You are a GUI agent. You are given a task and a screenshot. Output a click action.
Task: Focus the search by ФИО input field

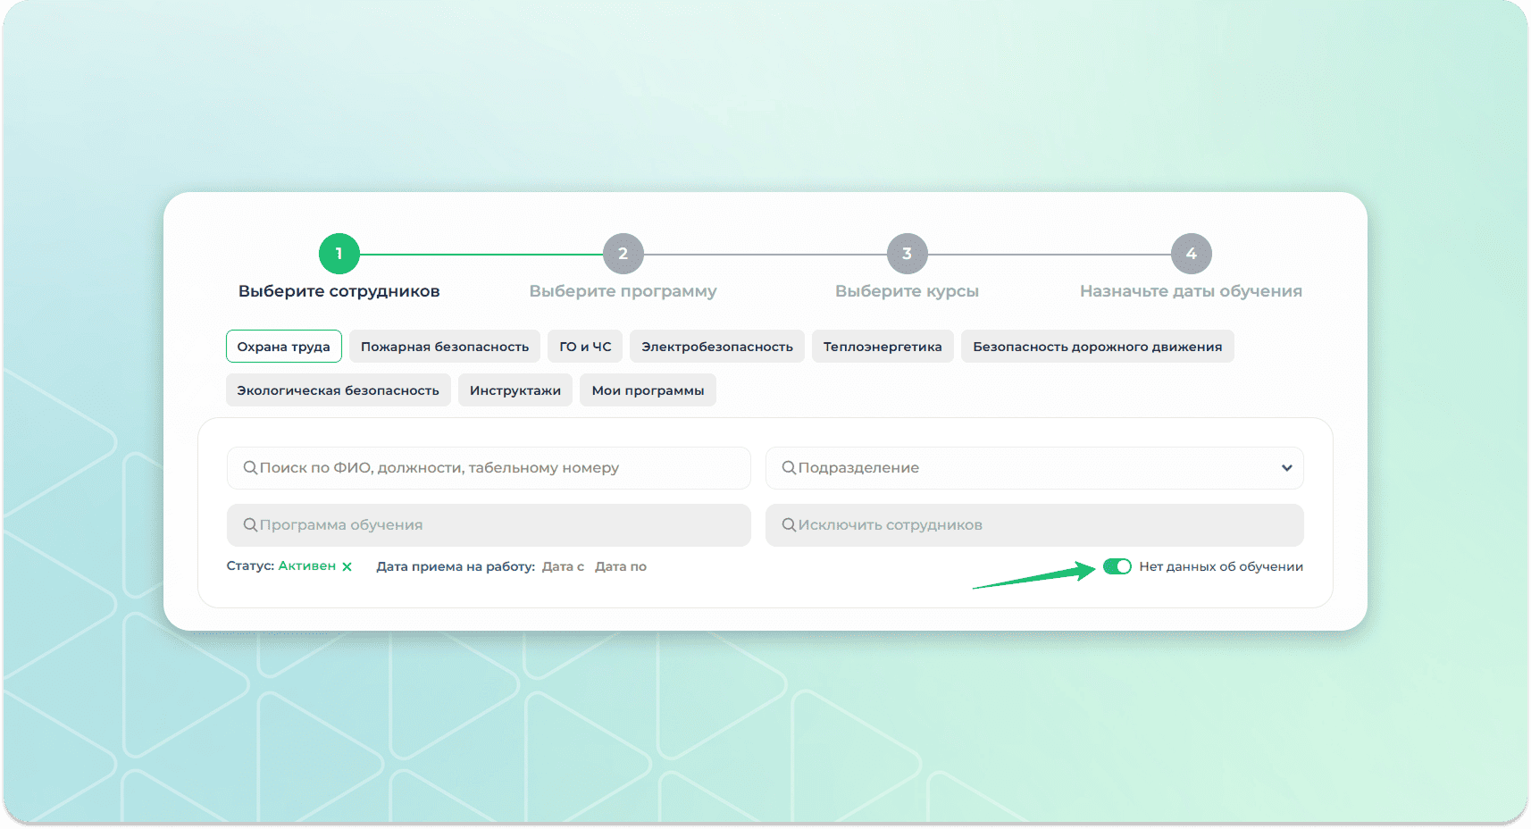pos(489,468)
